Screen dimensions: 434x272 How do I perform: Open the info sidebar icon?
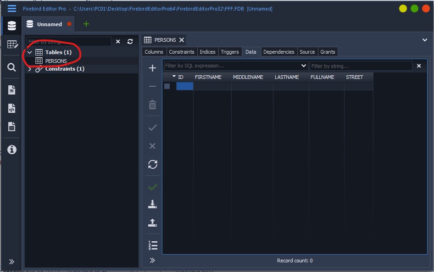(x=11, y=150)
